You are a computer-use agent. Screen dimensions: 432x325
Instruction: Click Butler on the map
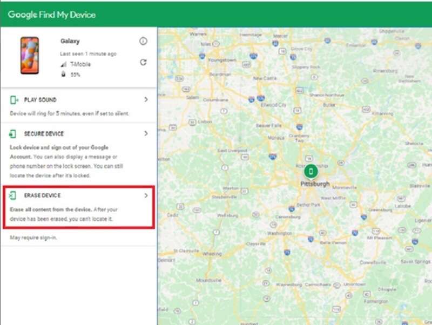(329, 105)
